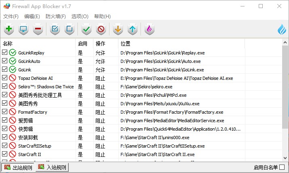The width and height of the screenshot is (289, 173).
Task: Switch to the 入站规则 tab
Action: point(52,167)
